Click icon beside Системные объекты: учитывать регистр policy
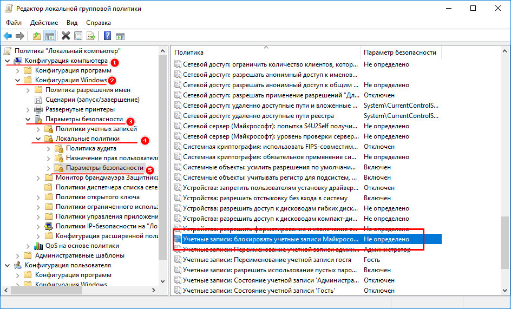Viewport: 511px width, 309px height. point(178,177)
